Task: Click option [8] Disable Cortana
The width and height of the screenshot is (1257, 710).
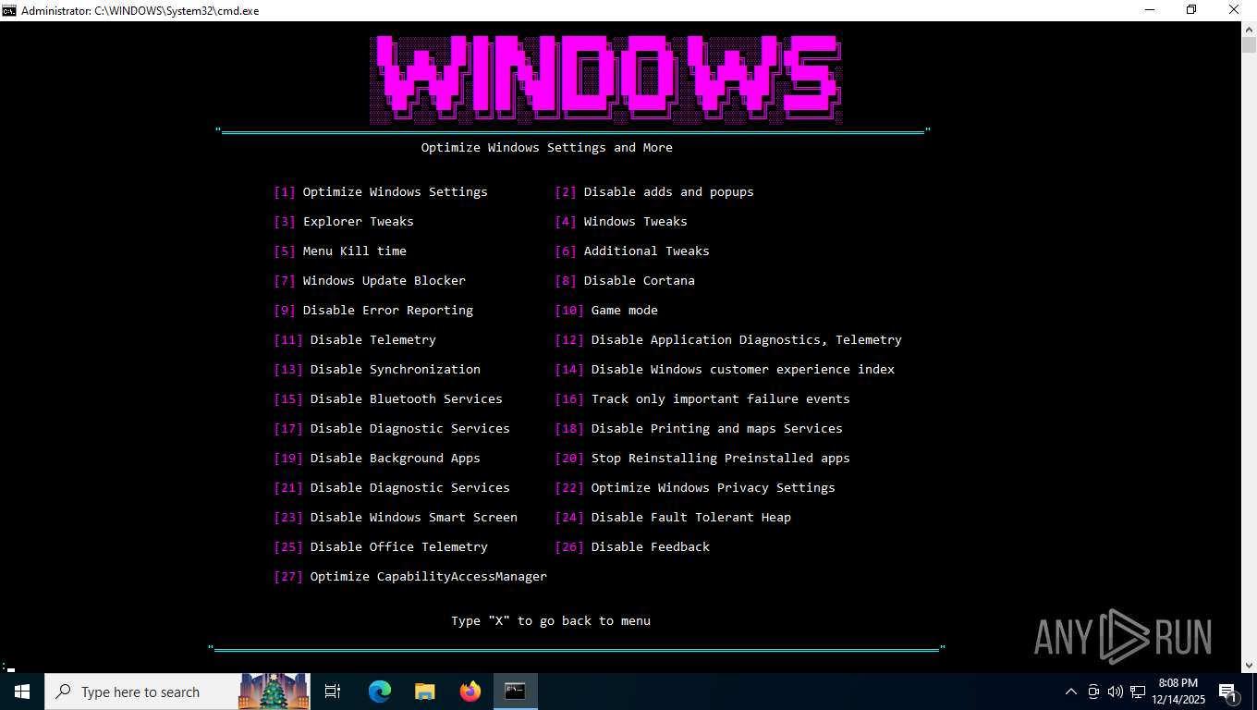Action: click(x=625, y=281)
